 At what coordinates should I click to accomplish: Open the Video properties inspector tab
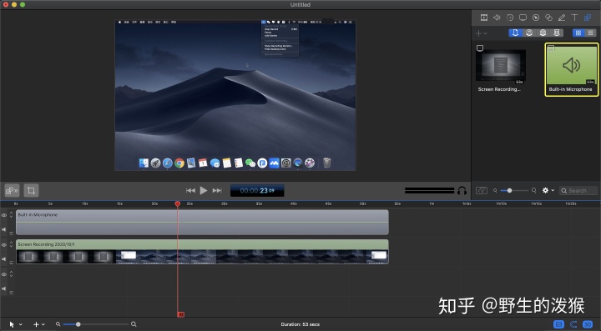pyautogui.click(x=484, y=18)
